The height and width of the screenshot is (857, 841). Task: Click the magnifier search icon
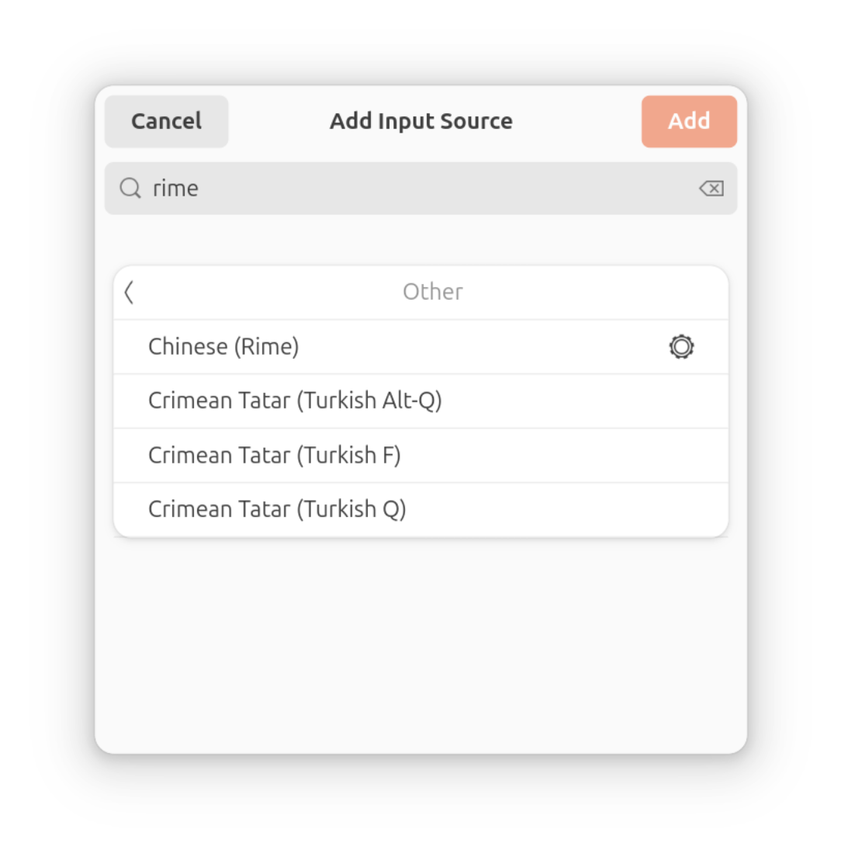130,188
